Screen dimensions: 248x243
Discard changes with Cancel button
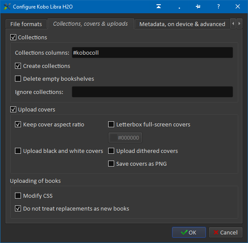tap(226, 232)
